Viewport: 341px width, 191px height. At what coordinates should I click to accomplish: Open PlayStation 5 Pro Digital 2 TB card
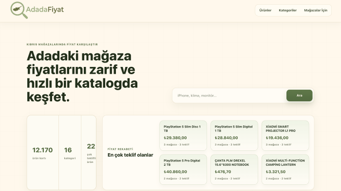183,169
